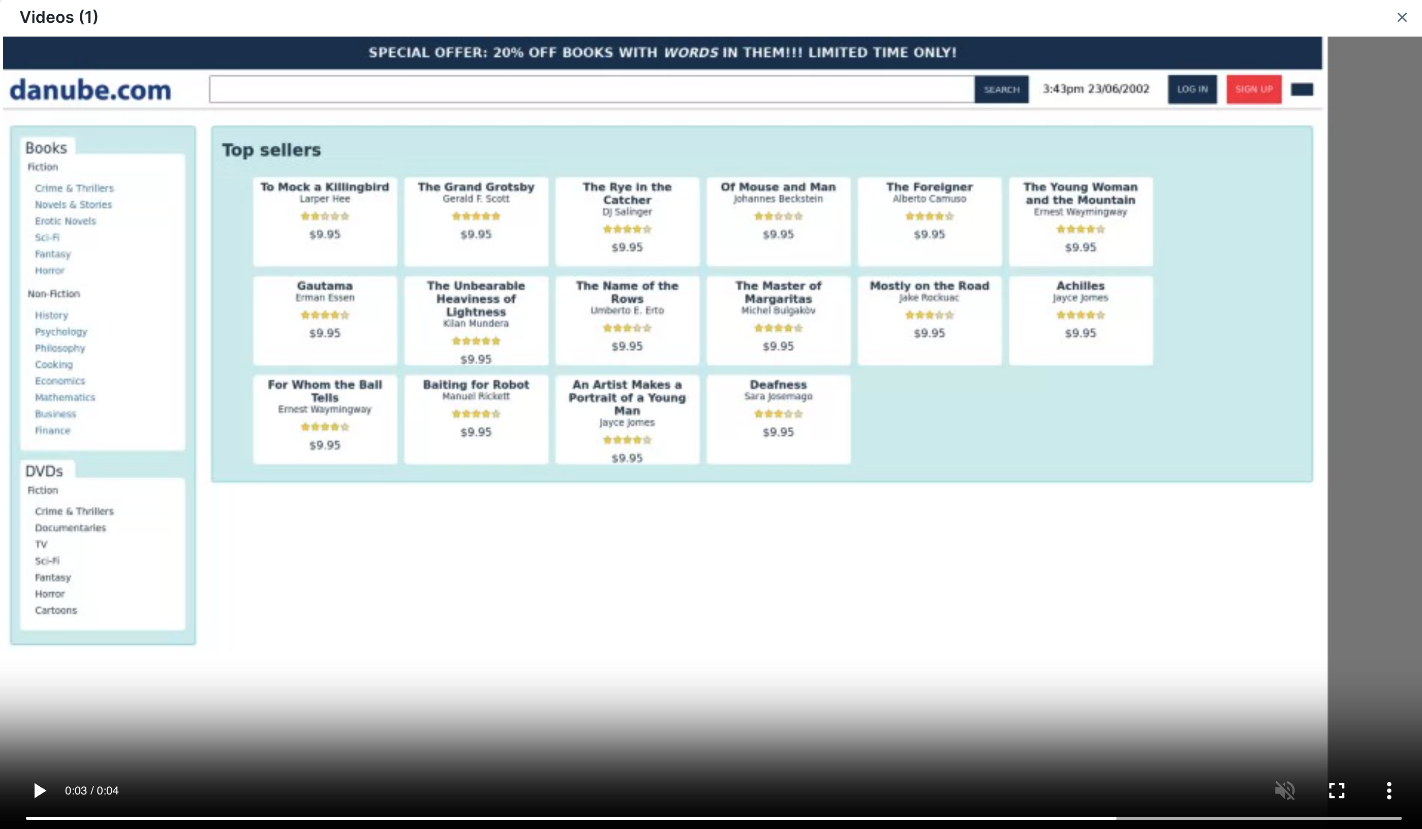Select the Mathematics category link

pyautogui.click(x=65, y=397)
